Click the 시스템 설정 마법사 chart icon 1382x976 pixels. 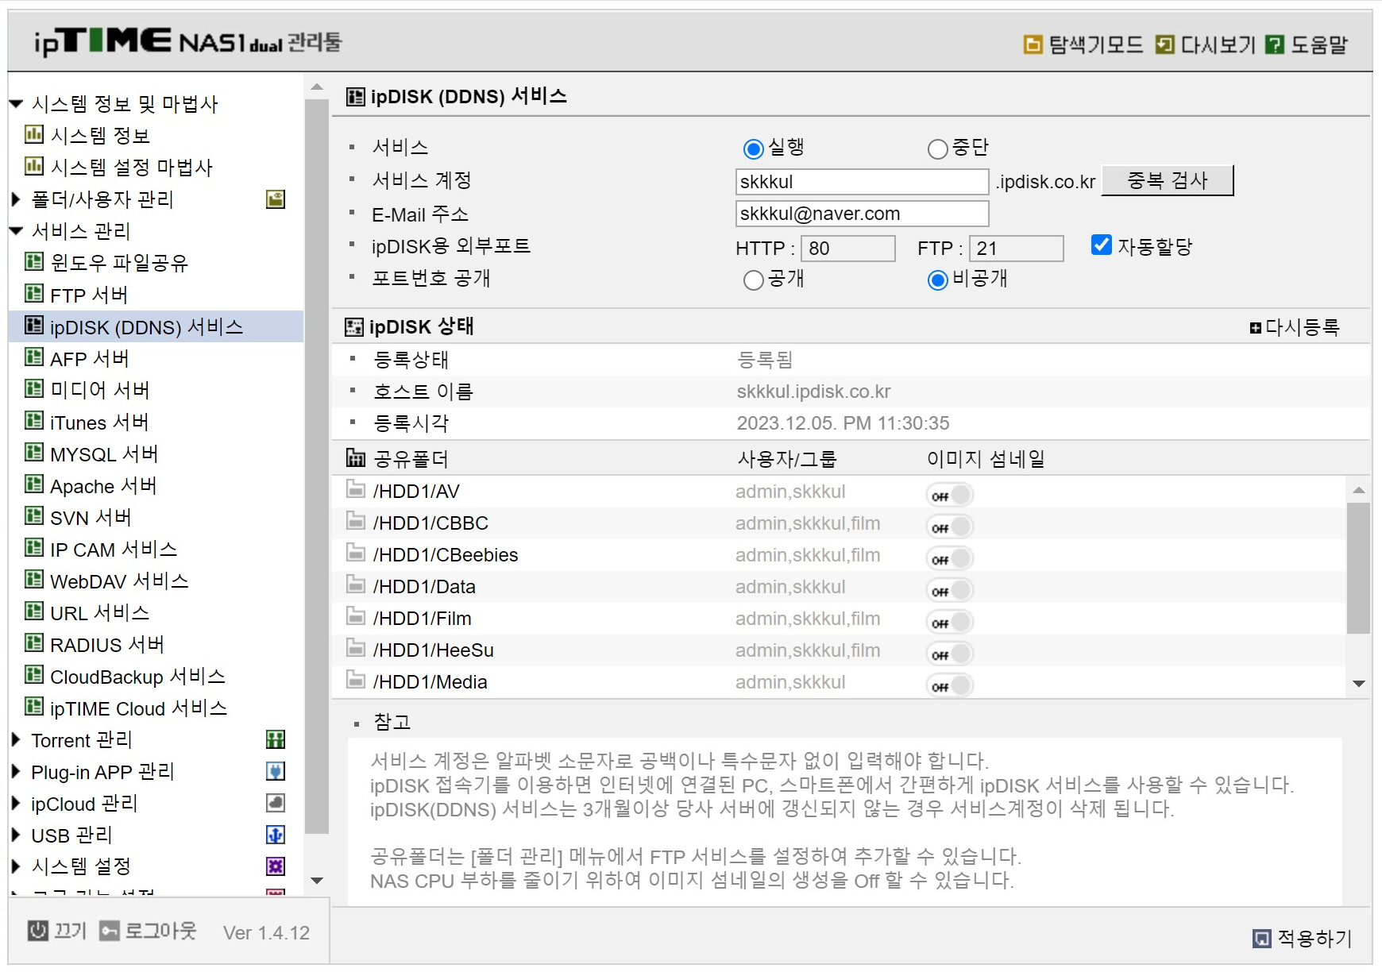point(34,166)
